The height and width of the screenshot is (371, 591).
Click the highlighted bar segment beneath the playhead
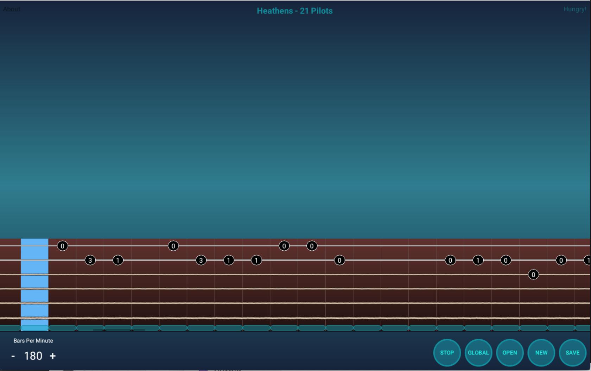tap(34, 328)
